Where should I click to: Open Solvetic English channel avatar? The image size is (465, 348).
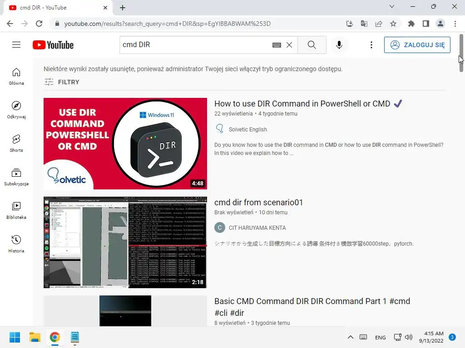click(220, 129)
